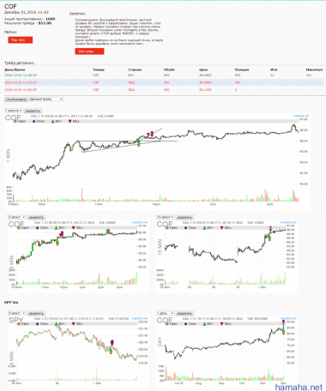
Task: Toggle SELL triangle in 1-minute COF chart legend
Action: coord(69,121)
